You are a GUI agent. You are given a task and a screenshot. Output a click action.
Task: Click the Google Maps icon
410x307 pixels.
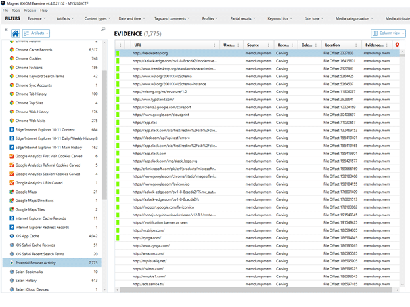pos(12,192)
